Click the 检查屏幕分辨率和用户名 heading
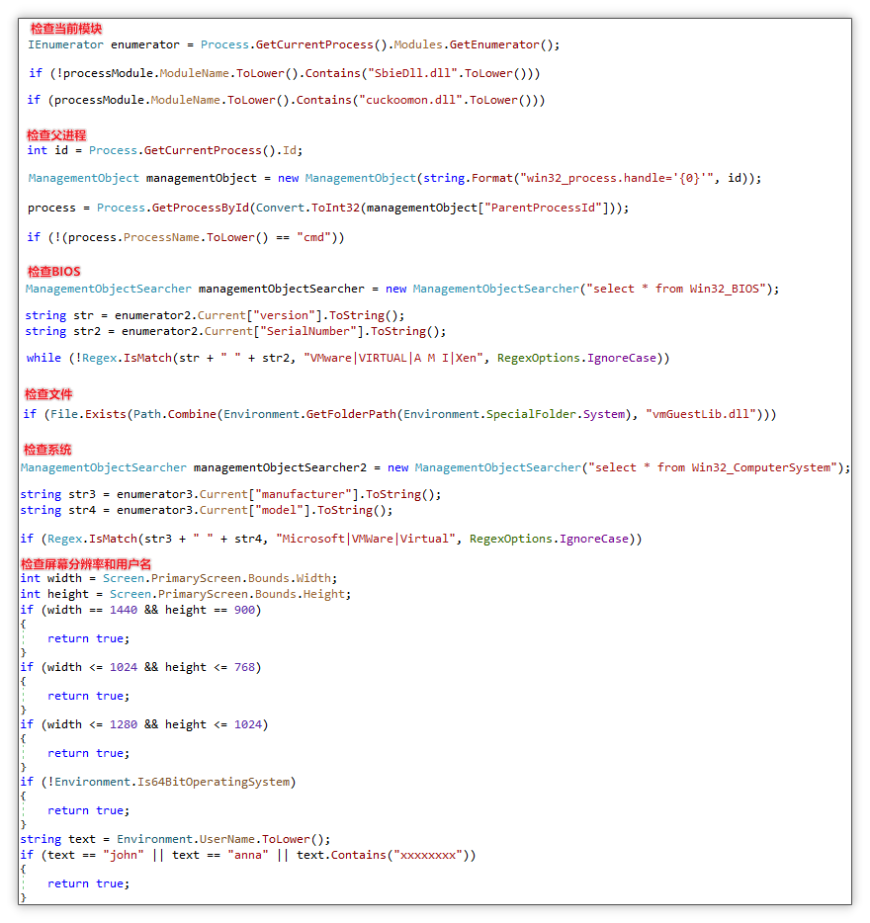 point(86,563)
